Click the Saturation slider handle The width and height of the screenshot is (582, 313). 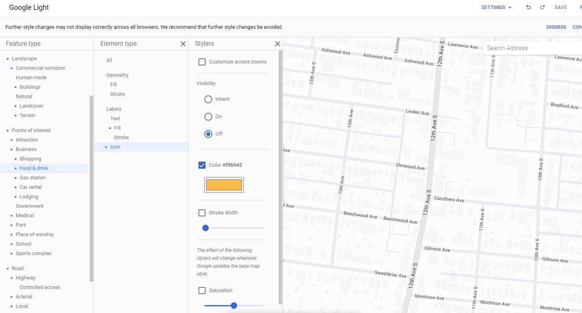click(234, 306)
